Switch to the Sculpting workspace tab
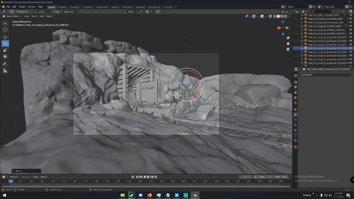The width and height of the screenshot is (354, 199). [x=75, y=7]
